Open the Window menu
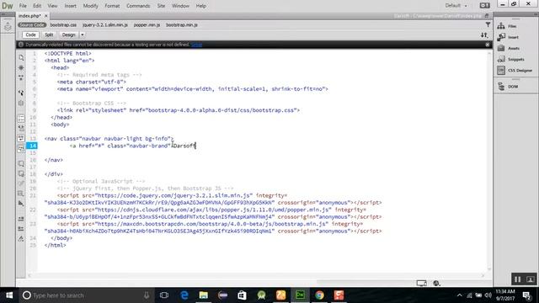 coord(180,6)
